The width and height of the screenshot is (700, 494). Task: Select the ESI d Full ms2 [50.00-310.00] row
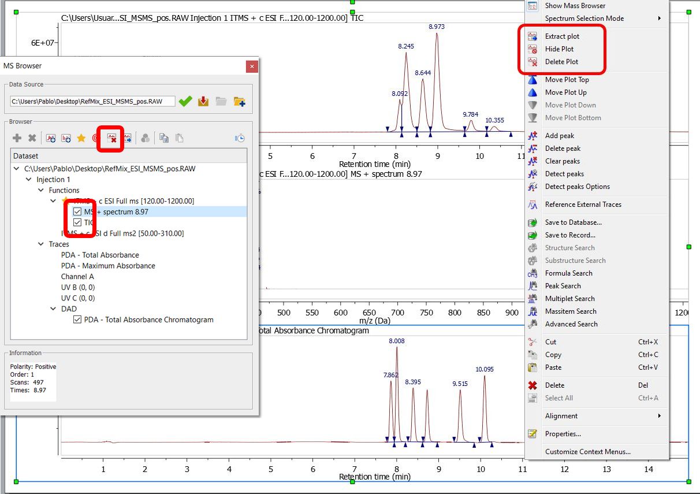[x=122, y=233]
